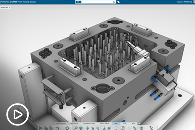195x130 pixels.
Task: Open the Touch tab
Action: point(134,124)
